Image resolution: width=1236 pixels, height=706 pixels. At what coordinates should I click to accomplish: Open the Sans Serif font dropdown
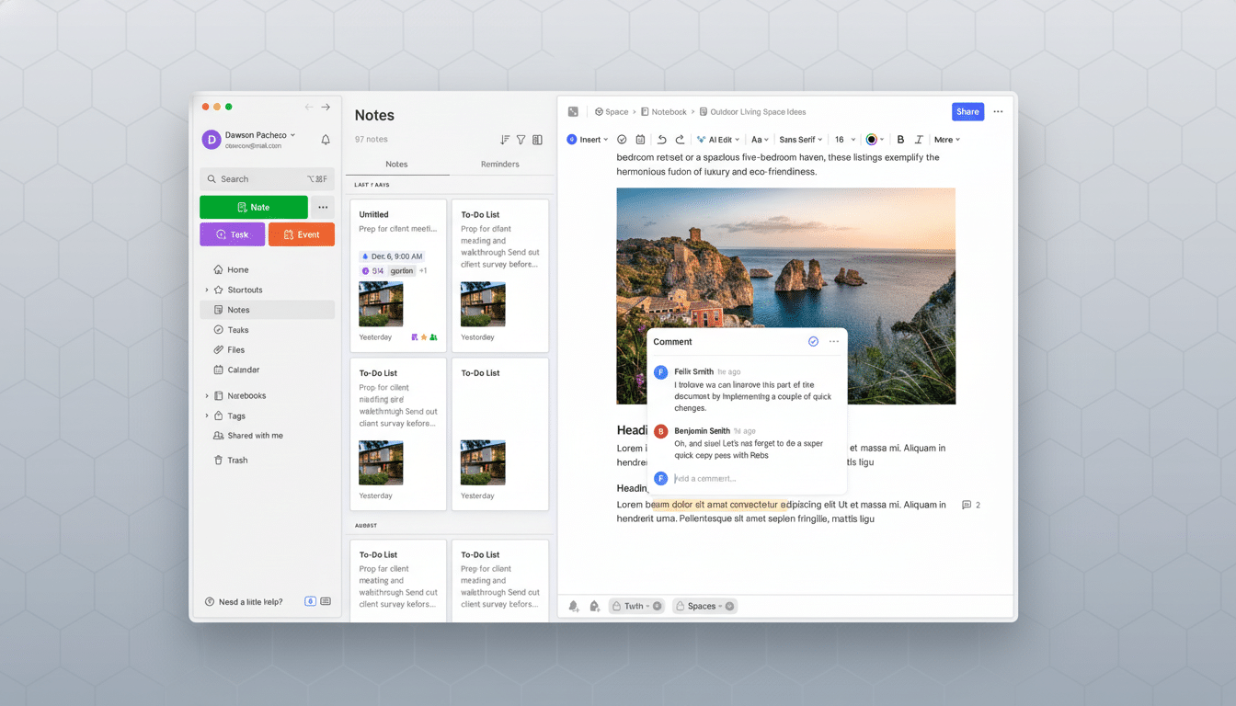(799, 139)
